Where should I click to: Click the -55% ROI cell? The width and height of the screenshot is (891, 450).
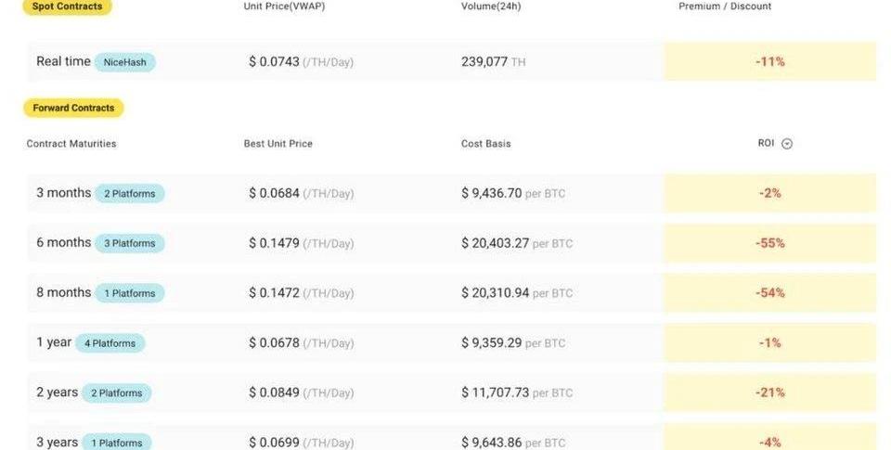pos(769,243)
